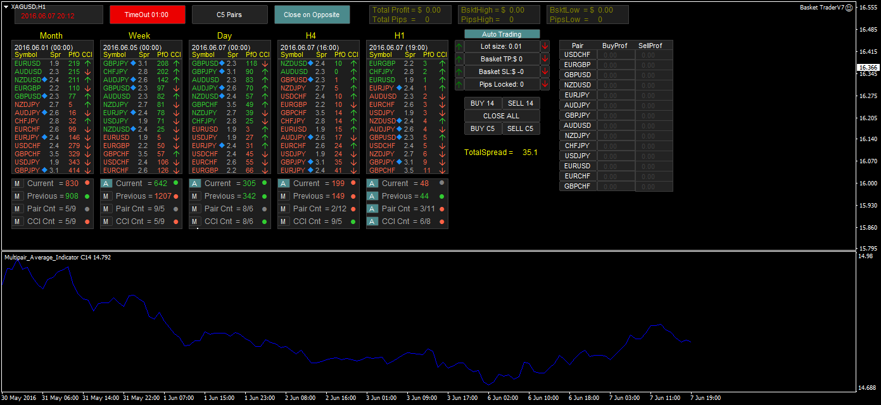Click the Basket TP:$ 0 field
The height and width of the screenshot is (405, 881).
coord(502,59)
